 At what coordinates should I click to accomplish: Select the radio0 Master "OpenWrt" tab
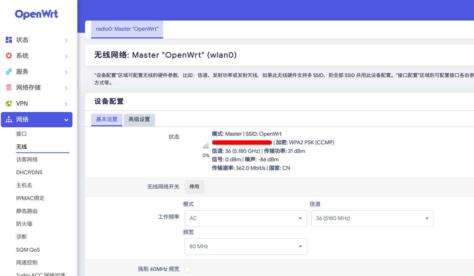(x=127, y=29)
